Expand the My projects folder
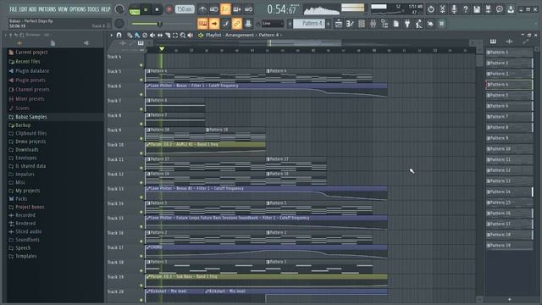This screenshot has width=542, height=305. click(x=27, y=191)
